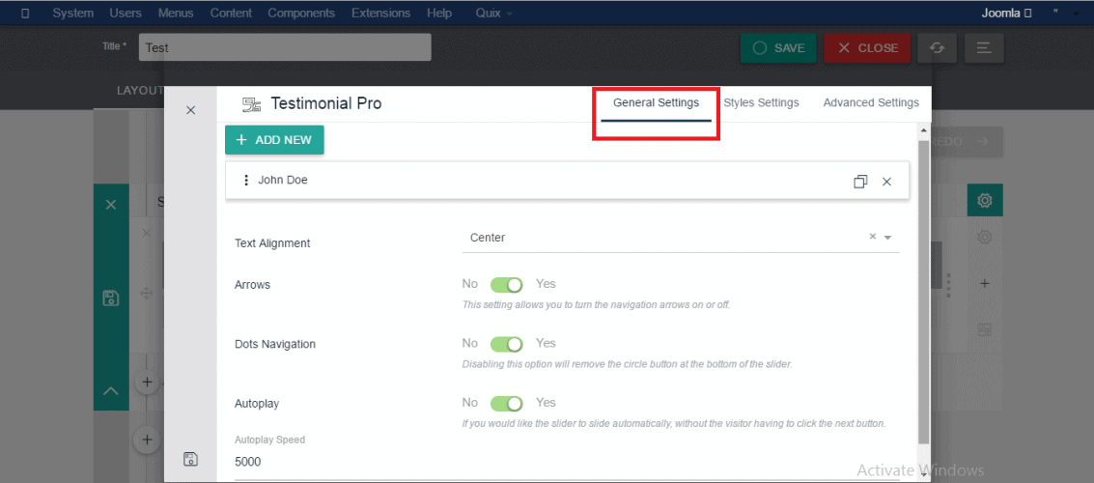Screen dimensions: 1094x483
Task: Click the gray gear icon below green gear
Action: tap(985, 238)
